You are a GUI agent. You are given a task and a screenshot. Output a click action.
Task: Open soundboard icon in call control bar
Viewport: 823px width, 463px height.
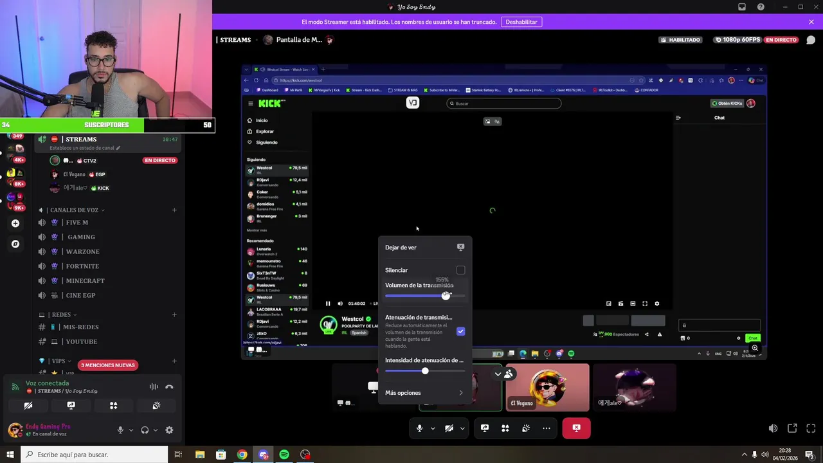[526, 428]
